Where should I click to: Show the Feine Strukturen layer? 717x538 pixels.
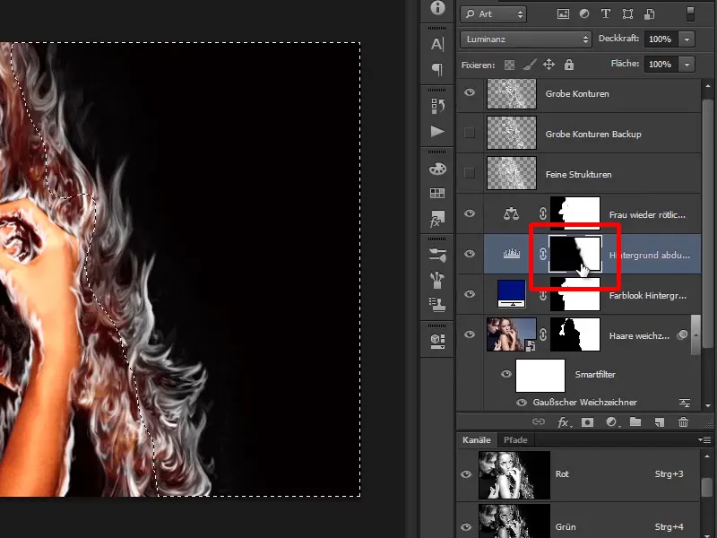point(470,173)
